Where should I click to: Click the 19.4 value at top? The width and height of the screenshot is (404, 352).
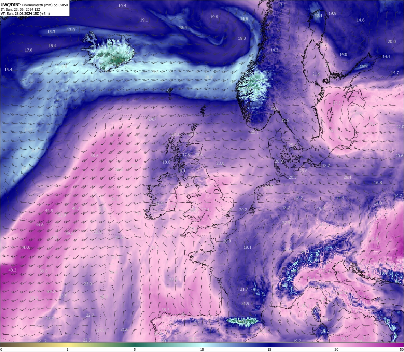point(122,6)
